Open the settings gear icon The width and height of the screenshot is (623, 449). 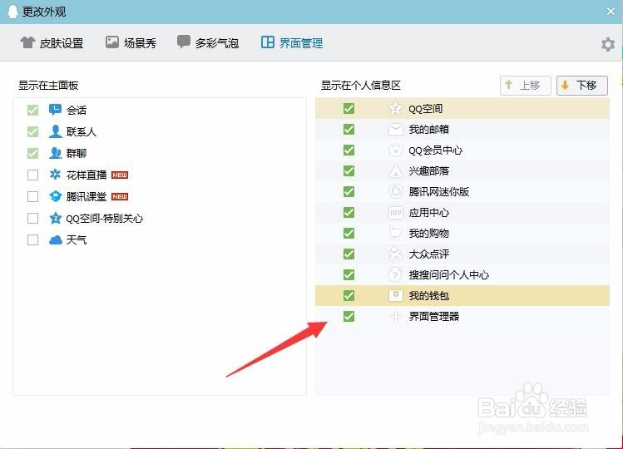pos(608,44)
